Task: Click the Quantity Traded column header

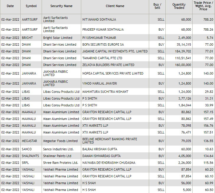Action: [x=179, y=6]
